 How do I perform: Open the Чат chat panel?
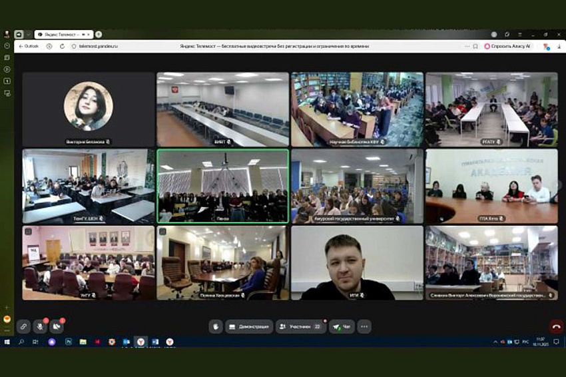point(342,326)
